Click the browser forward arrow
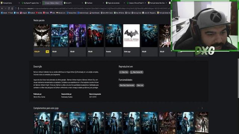 [6, 9]
